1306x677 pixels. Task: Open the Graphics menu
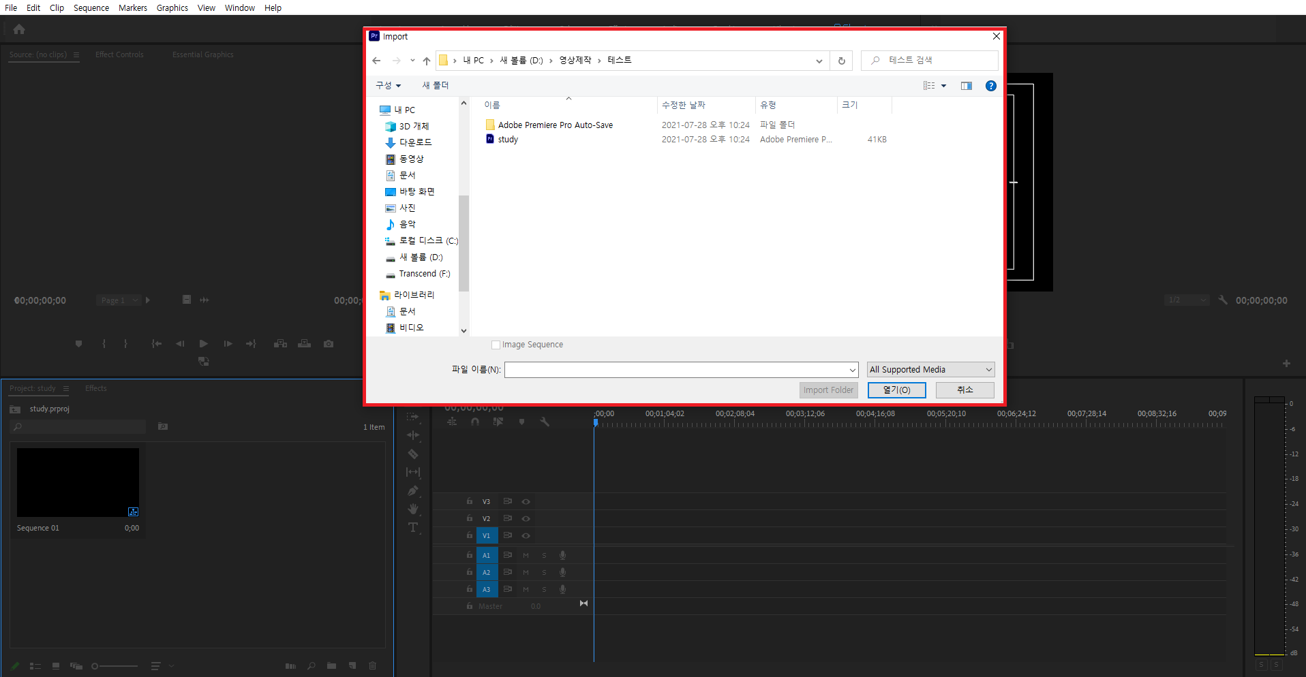pos(172,7)
